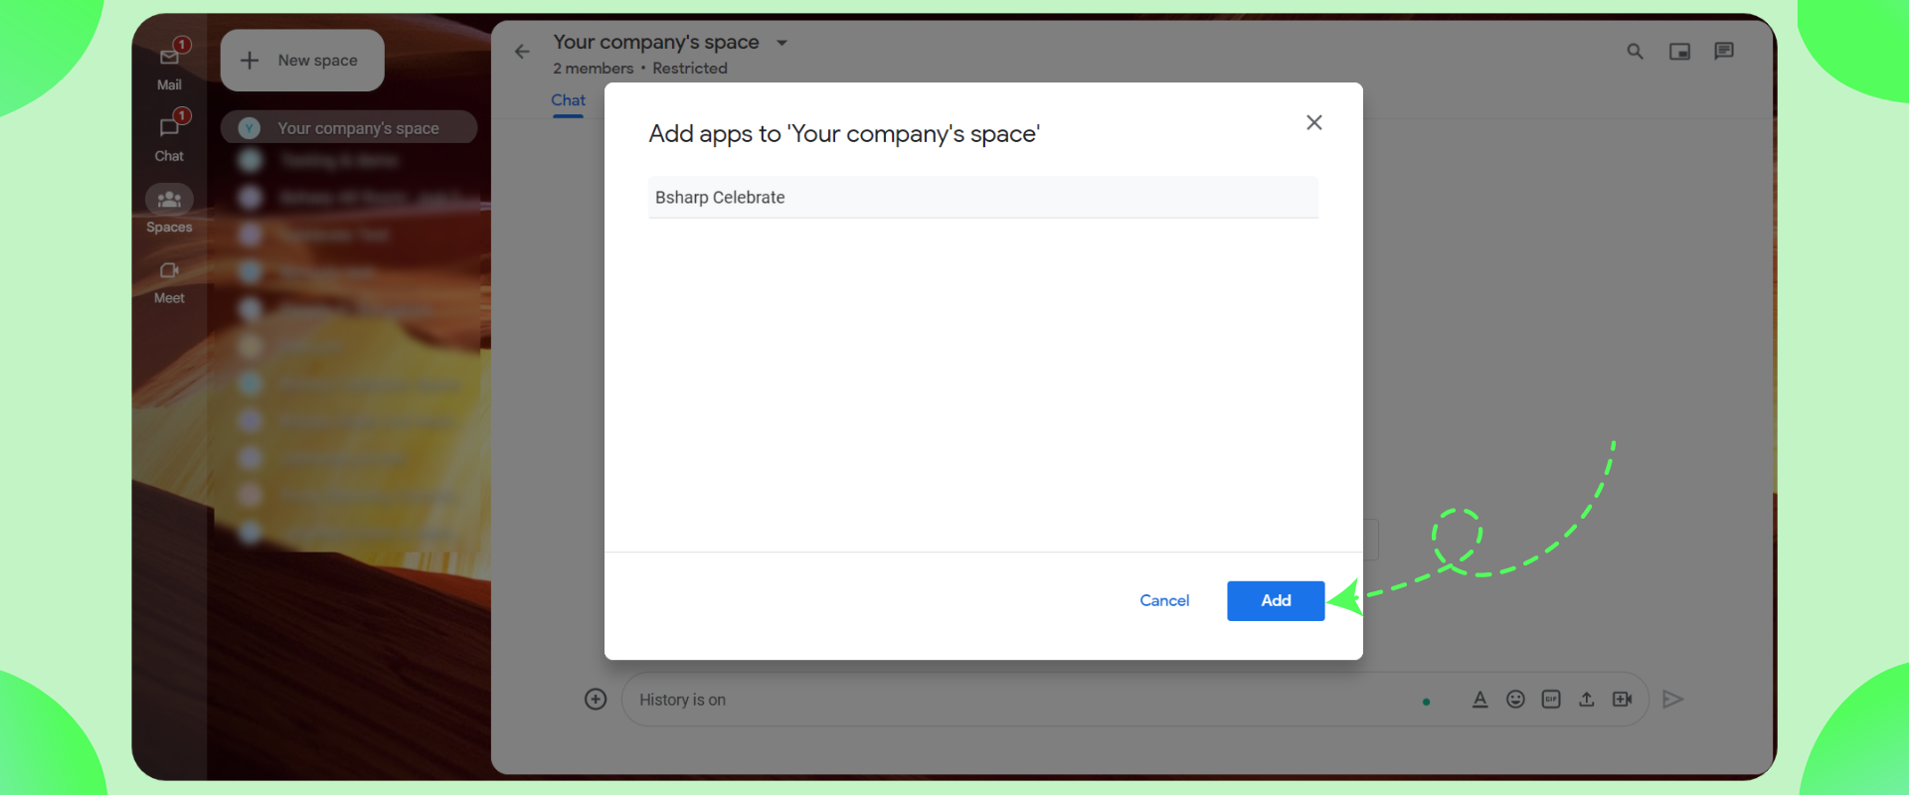The height and width of the screenshot is (795, 1909).
Task: Open the threads panel icon
Action: coord(1724,52)
